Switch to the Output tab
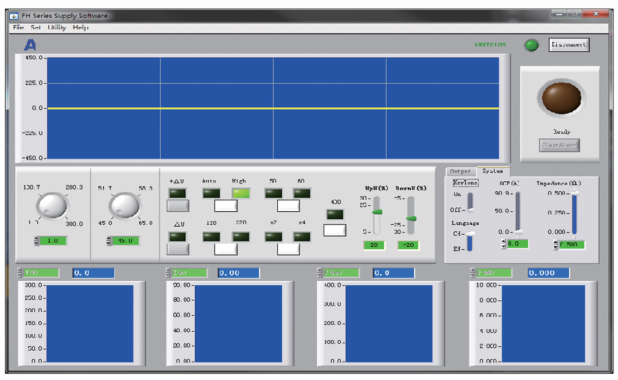 tap(460, 171)
